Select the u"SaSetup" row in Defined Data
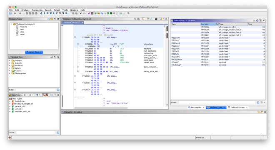The image size is (275, 150). (x=218, y=65)
